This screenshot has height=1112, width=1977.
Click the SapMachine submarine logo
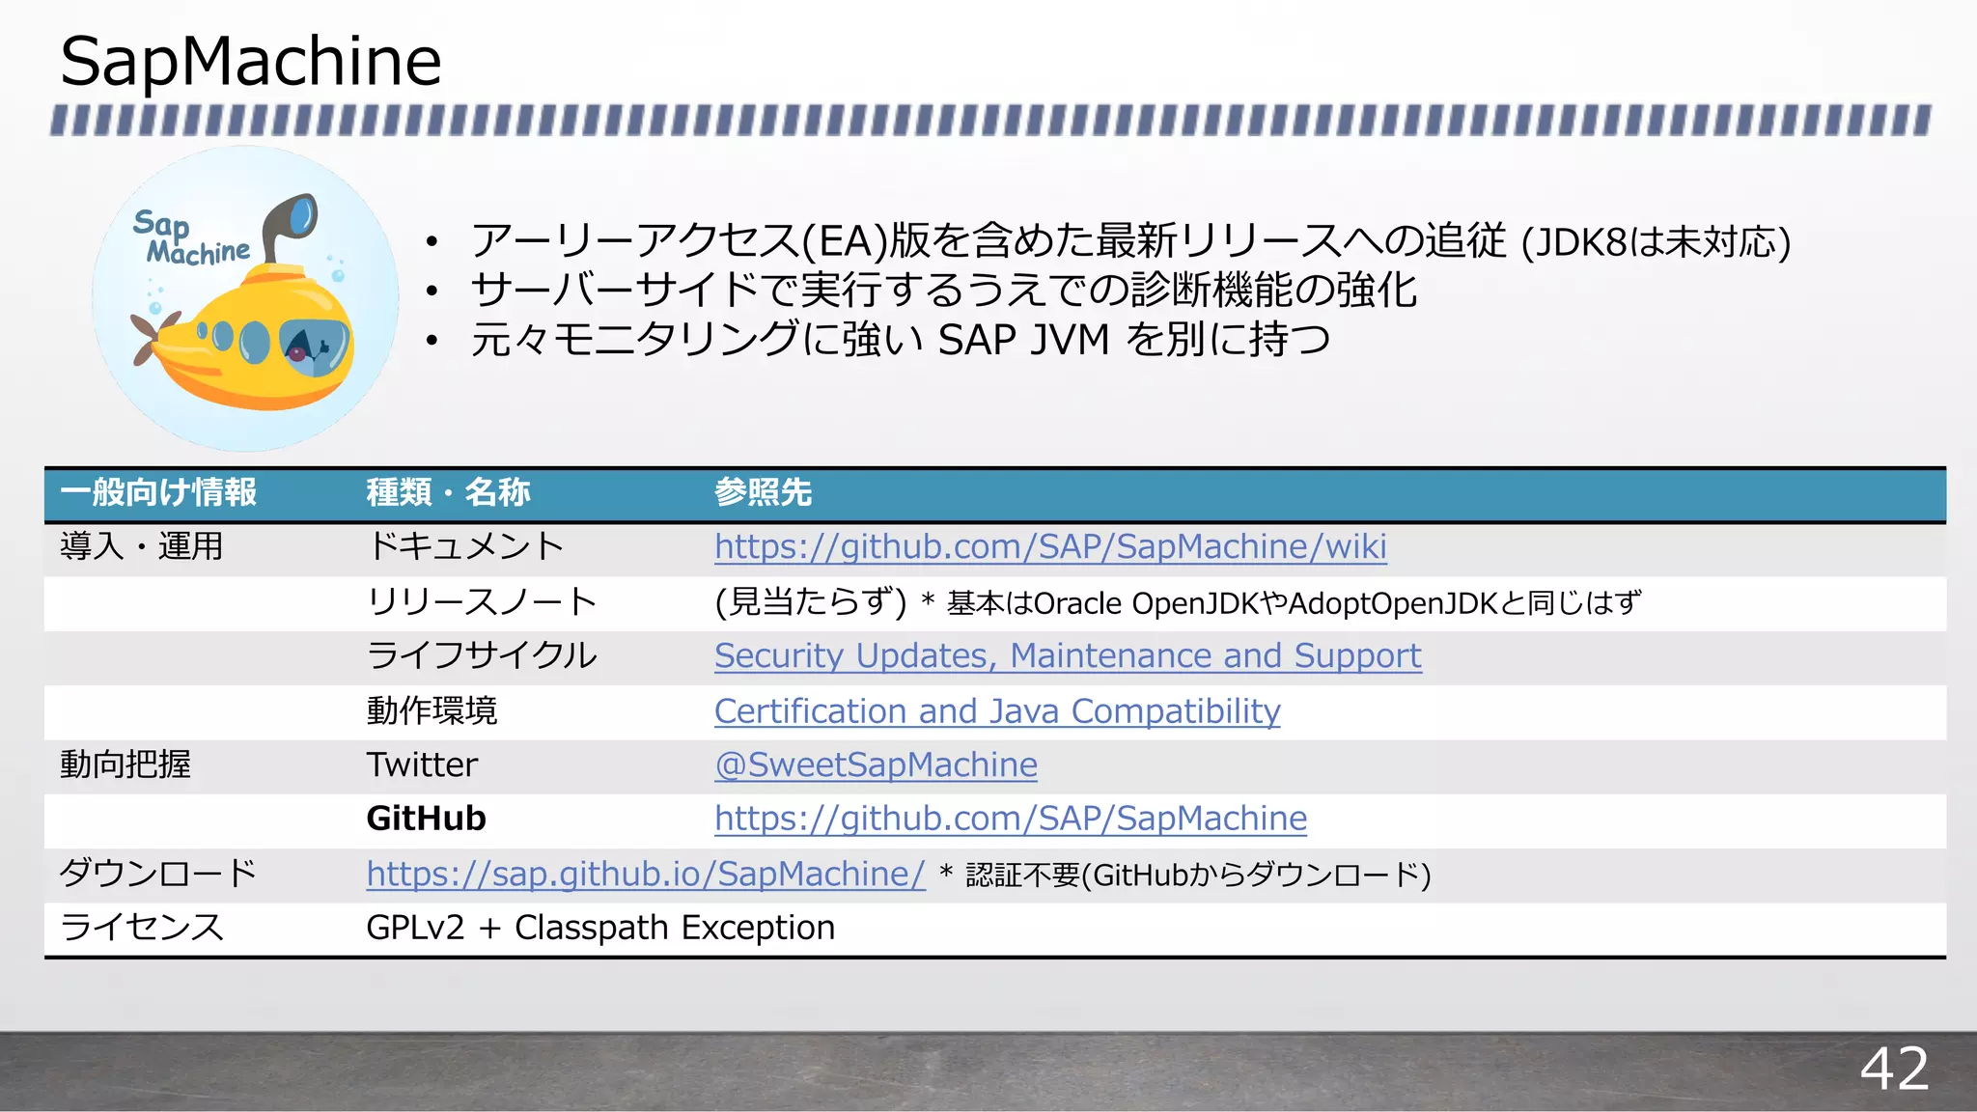(x=245, y=298)
